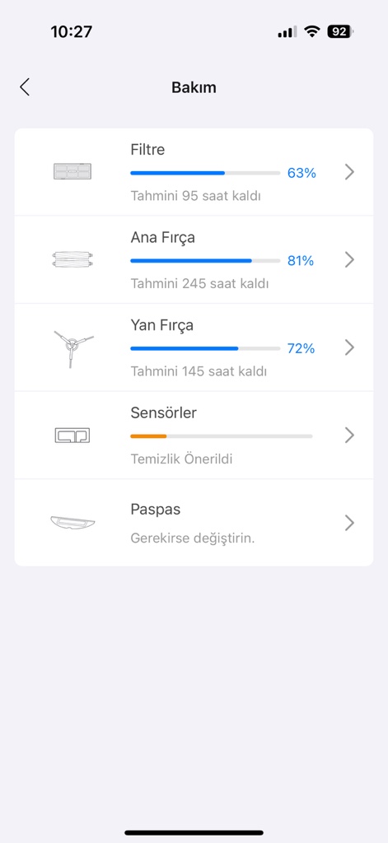Tap the Temizlik Önerildi text
Screen dimensions: 388x843
tap(181, 459)
